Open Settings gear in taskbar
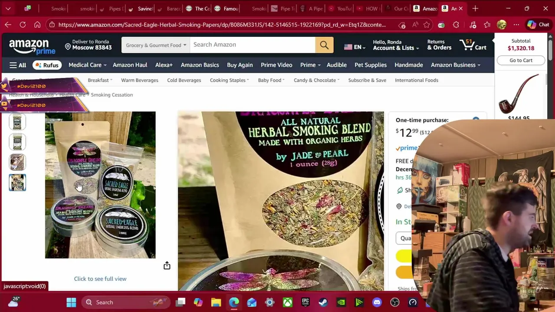The image size is (555, 312). point(270,302)
